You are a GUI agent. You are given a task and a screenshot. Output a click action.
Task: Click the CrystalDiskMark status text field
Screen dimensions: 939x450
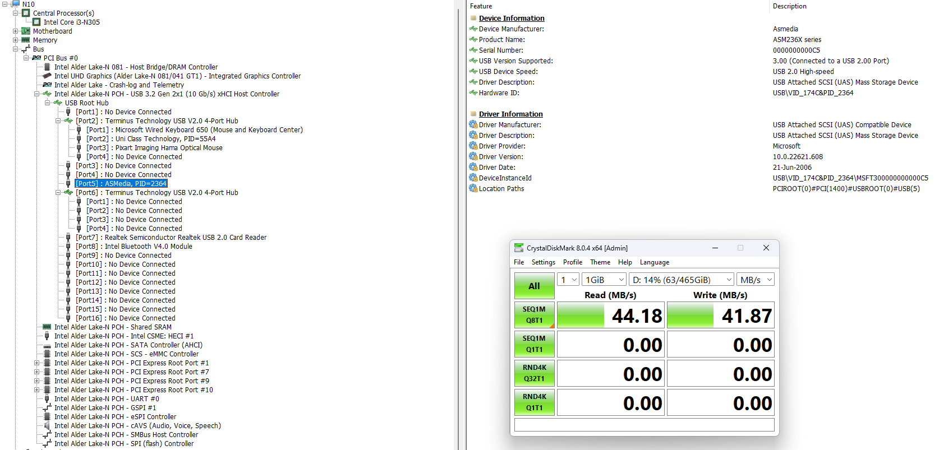coord(645,425)
